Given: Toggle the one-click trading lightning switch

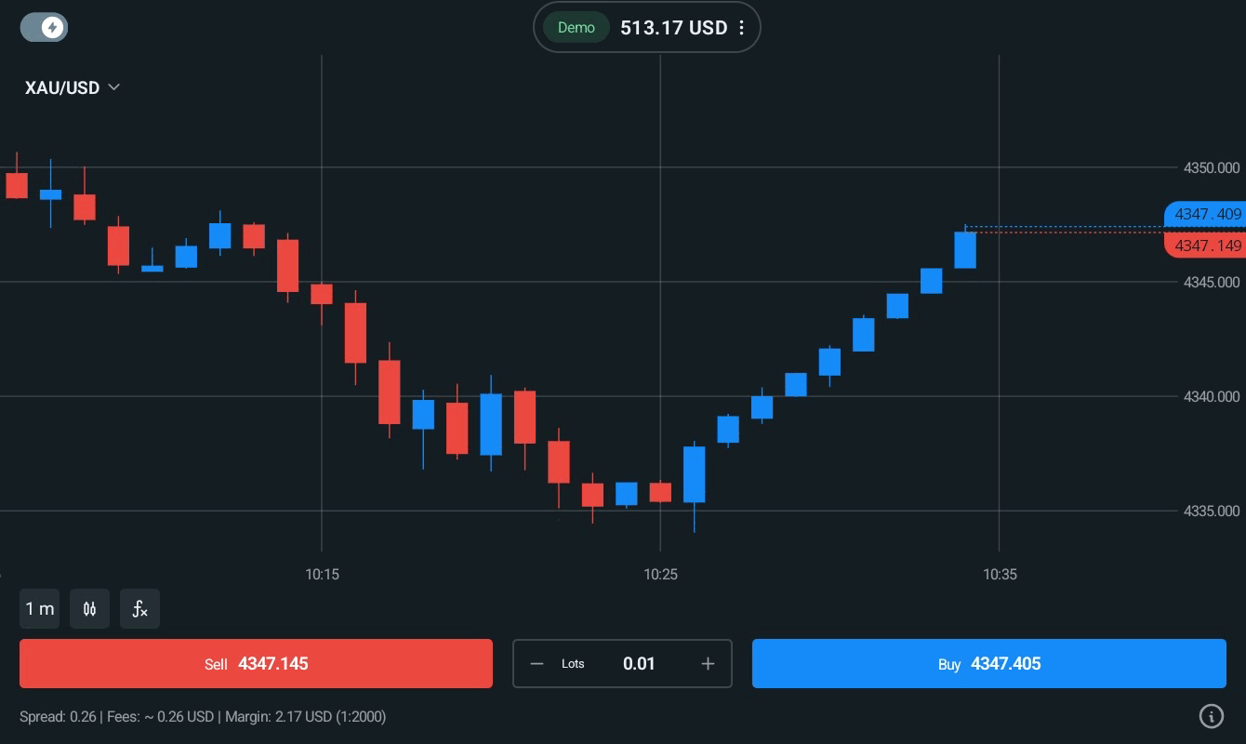Looking at the screenshot, I should pos(44,27).
